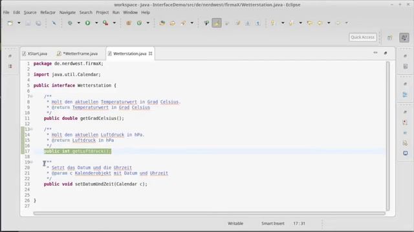Image resolution: width=414 pixels, height=232 pixels.
Task: Collapse the Javadoc comment at line 19
Action: [31, 162]
